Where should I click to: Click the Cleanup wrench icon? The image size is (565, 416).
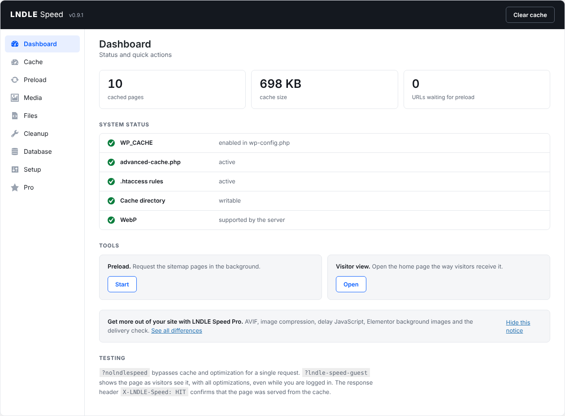[x=15, y=134]
